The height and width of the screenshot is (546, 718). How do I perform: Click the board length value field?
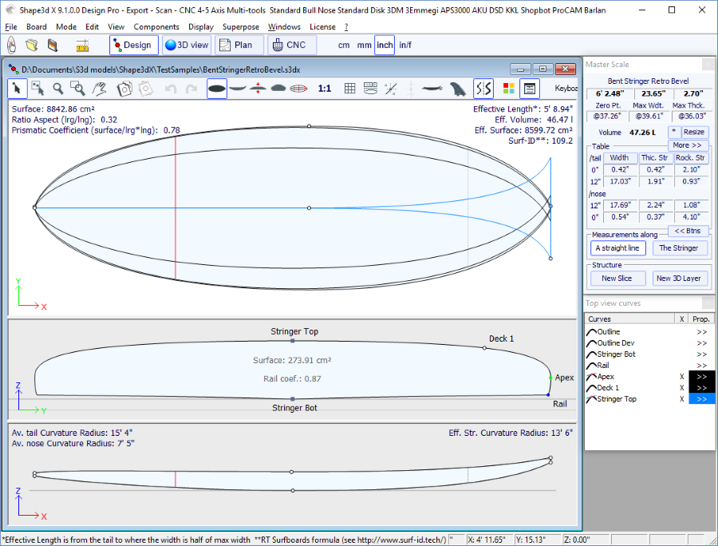pyautogui.click(x=610, y=93)
